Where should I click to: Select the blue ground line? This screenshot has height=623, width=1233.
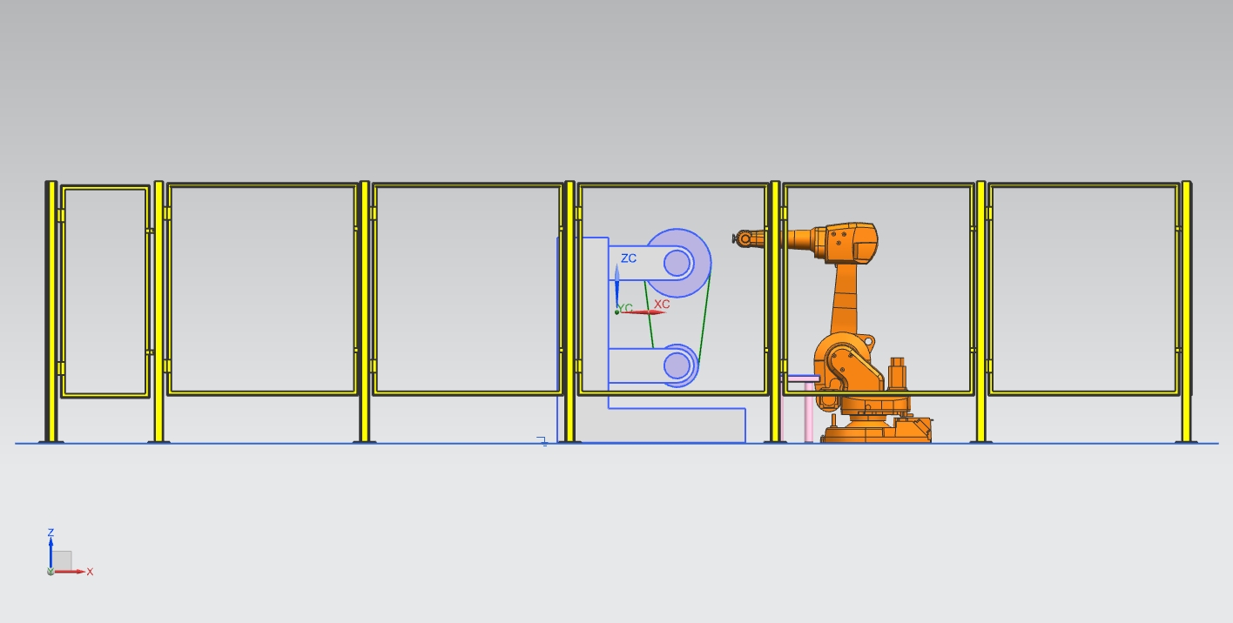[x=616, y=444]
